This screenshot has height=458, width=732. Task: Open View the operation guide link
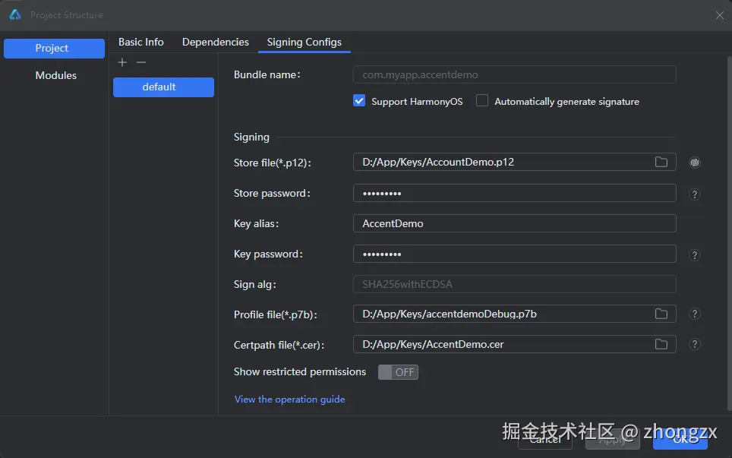289,400
